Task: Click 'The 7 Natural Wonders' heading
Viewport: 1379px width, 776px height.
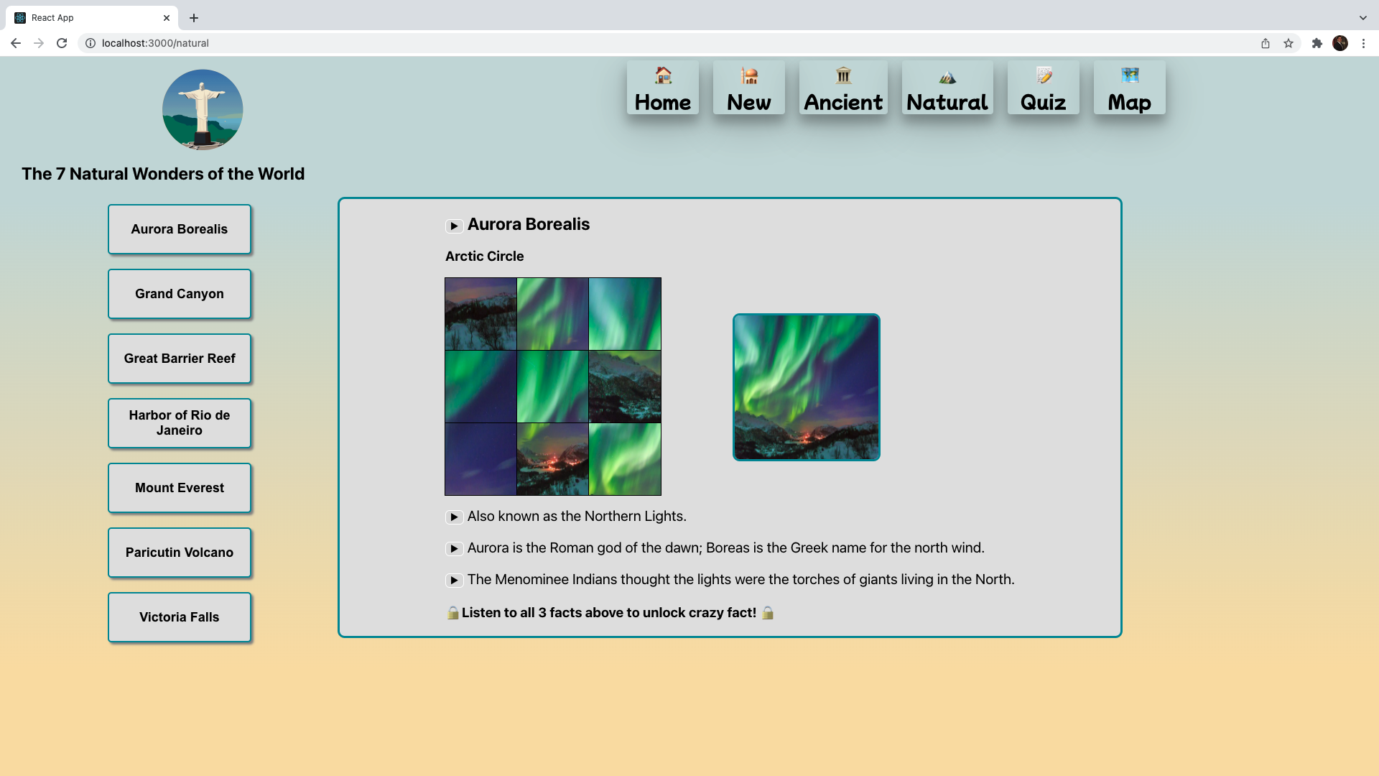Action: 163,174
